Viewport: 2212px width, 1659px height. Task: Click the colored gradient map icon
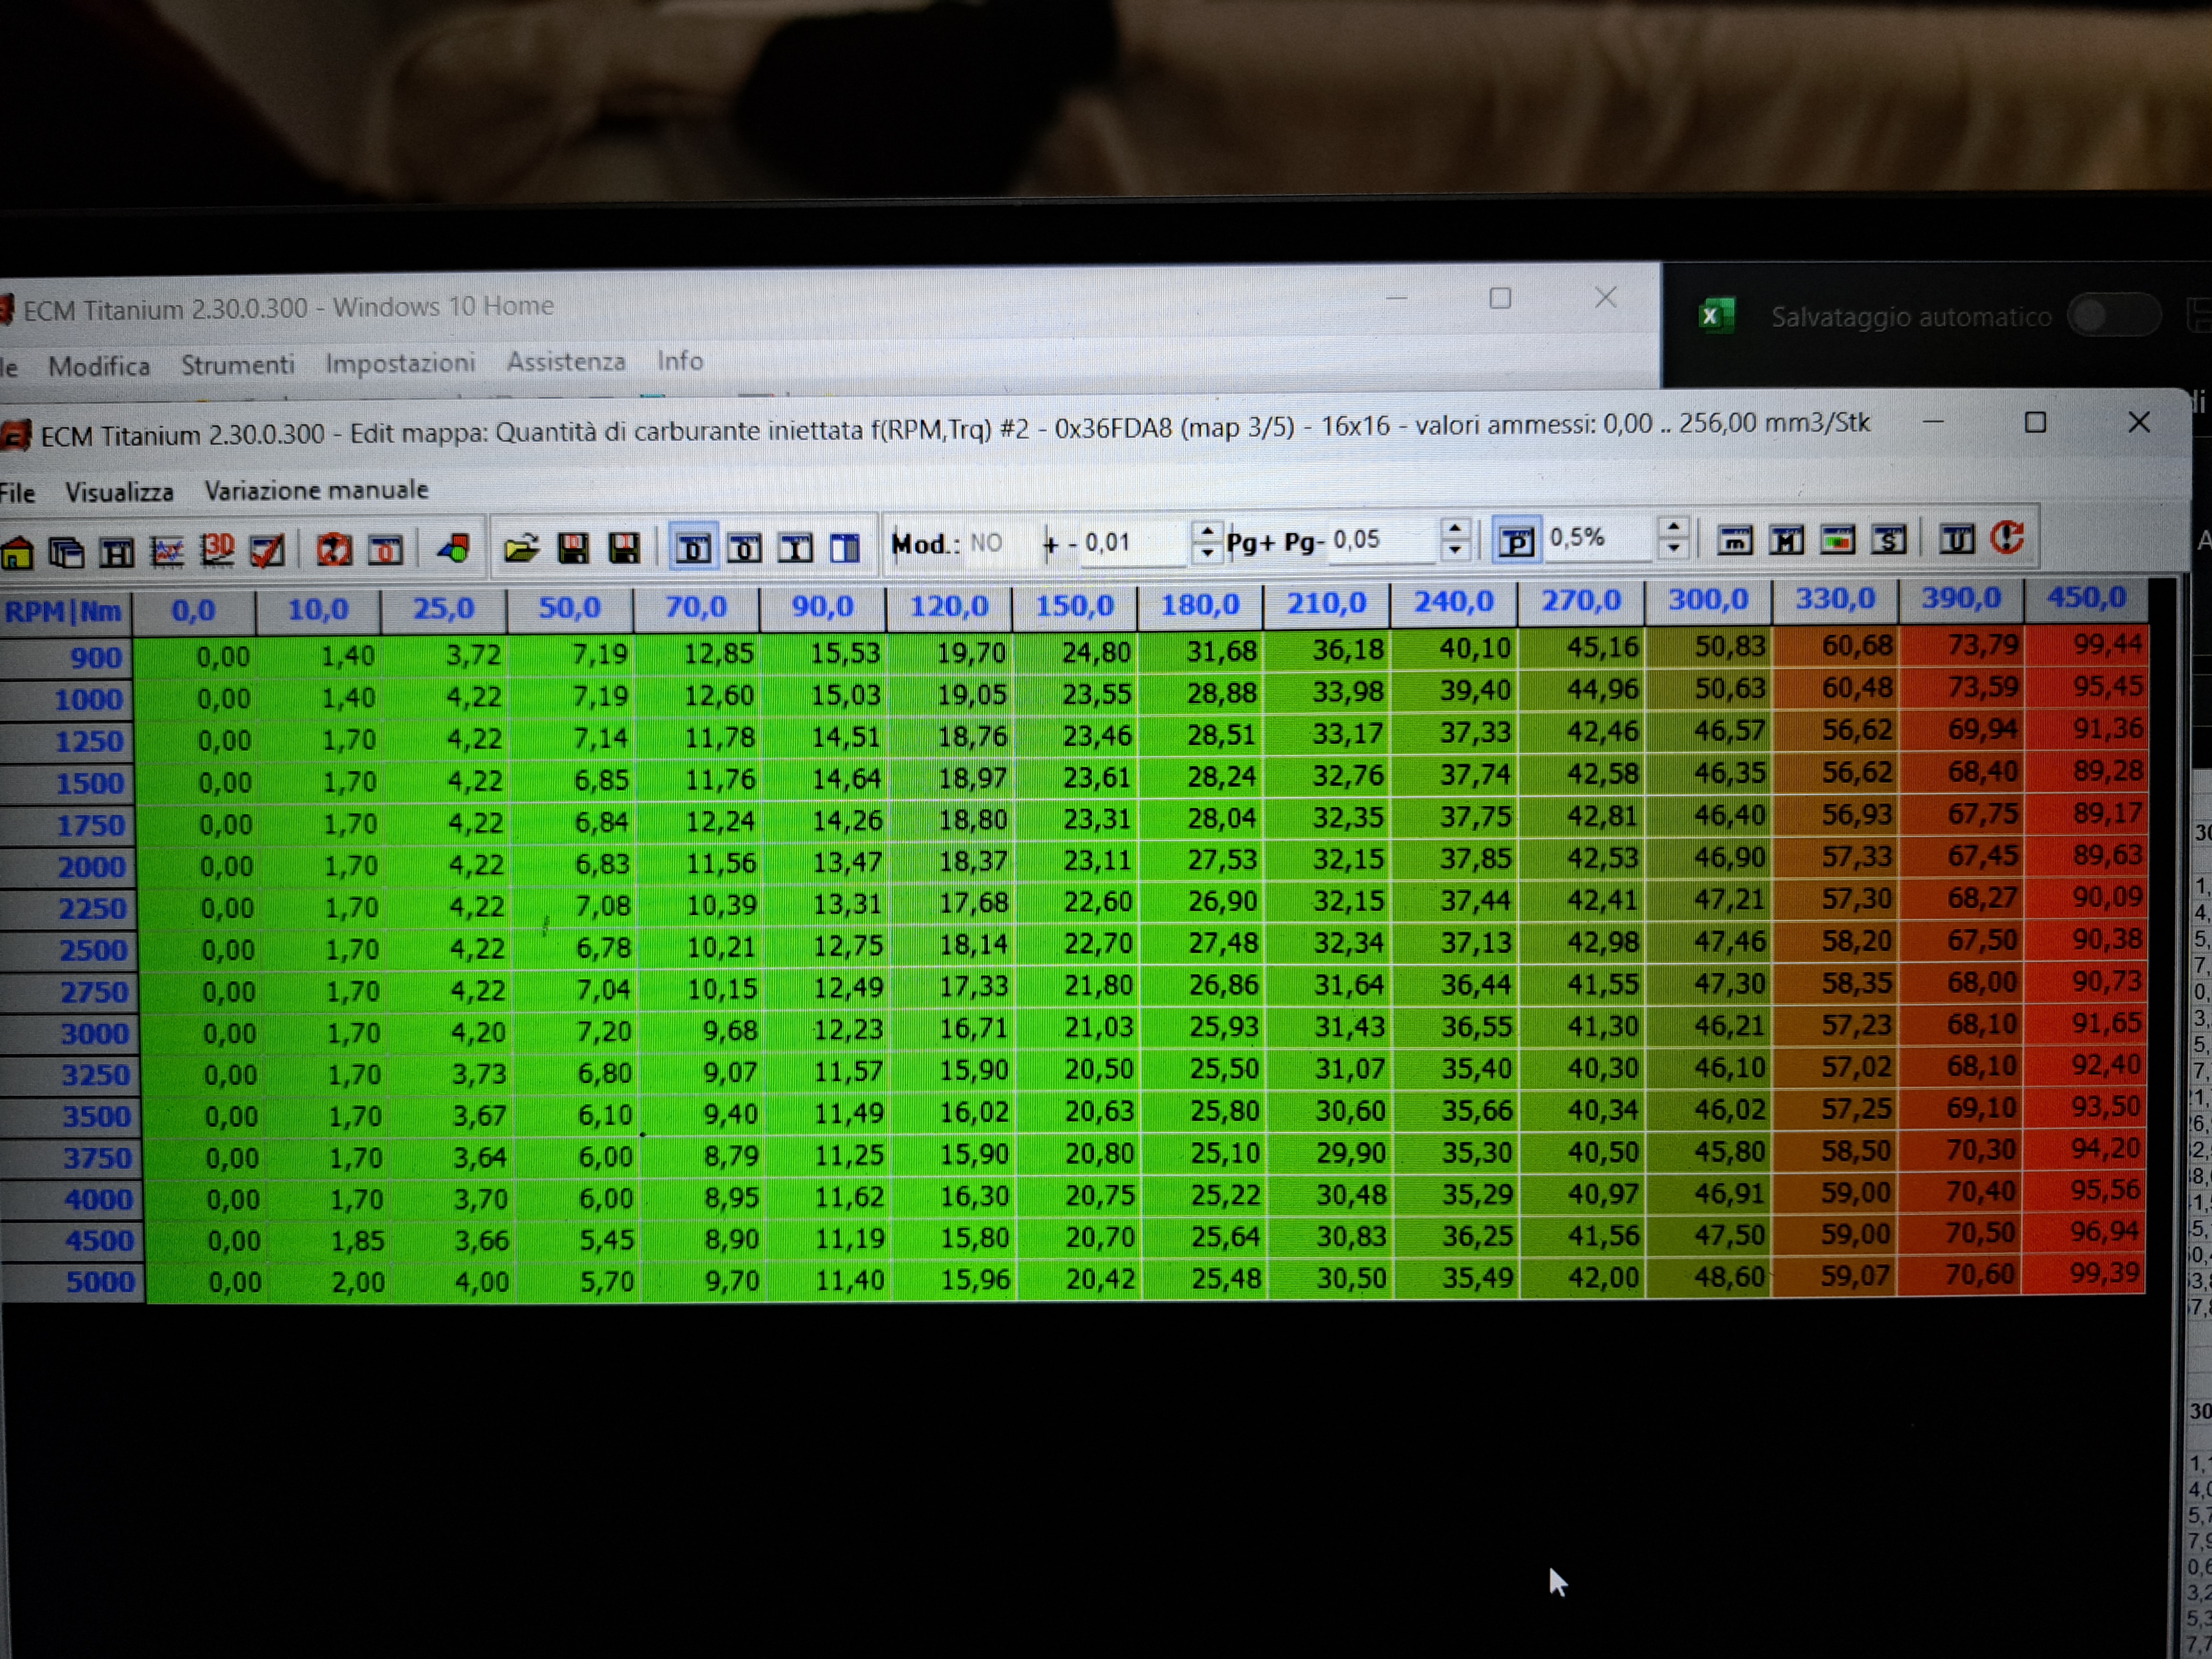tap(1837, 540)
